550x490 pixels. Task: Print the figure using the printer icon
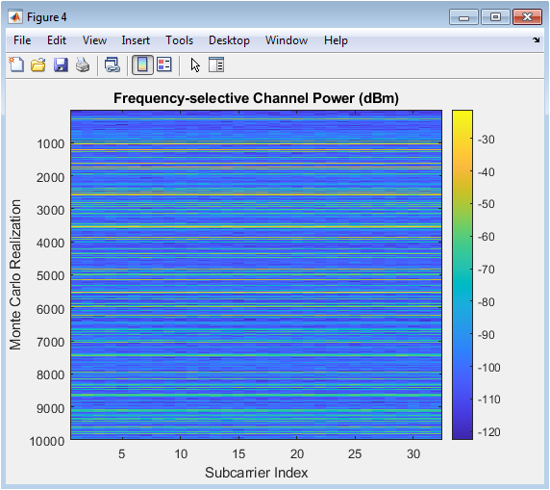pyautogui.click(x=83, y=65)
